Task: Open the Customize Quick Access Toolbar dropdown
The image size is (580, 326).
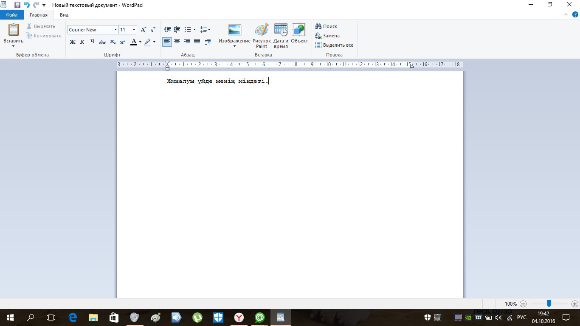Action: pos(44,5)
